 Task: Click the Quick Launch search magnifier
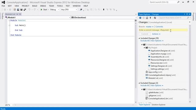(x=178, y=2)
